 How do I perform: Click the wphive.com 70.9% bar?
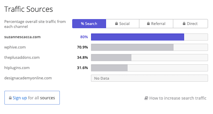132,47
